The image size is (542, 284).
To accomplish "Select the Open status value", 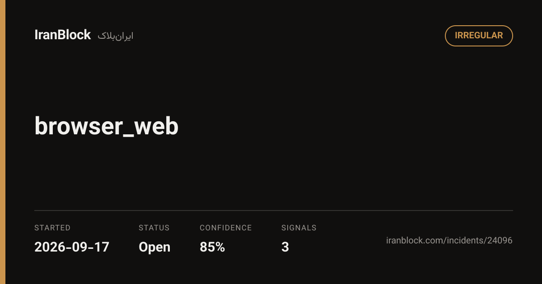I will (154, 247).
